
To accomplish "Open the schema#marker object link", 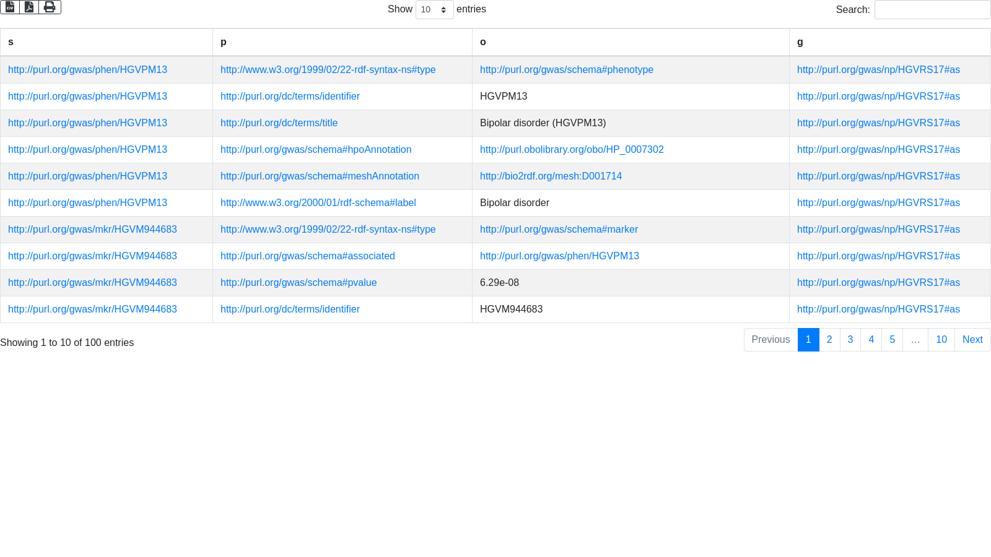I will (559, 230).
